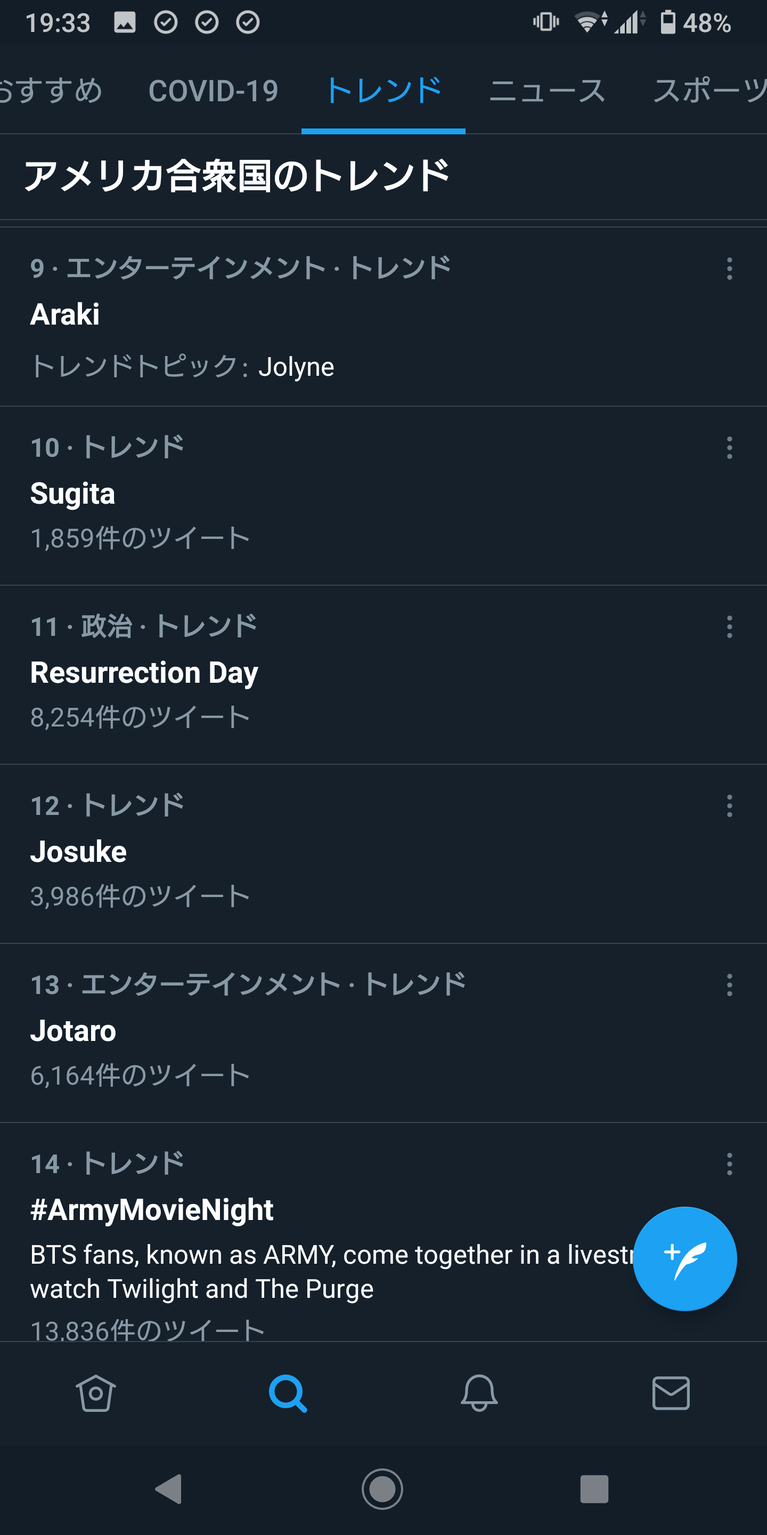This screenshot has height=1535, width=767.
Task: Open more options for Resurrection Day trend
Action: pos(730,627)
